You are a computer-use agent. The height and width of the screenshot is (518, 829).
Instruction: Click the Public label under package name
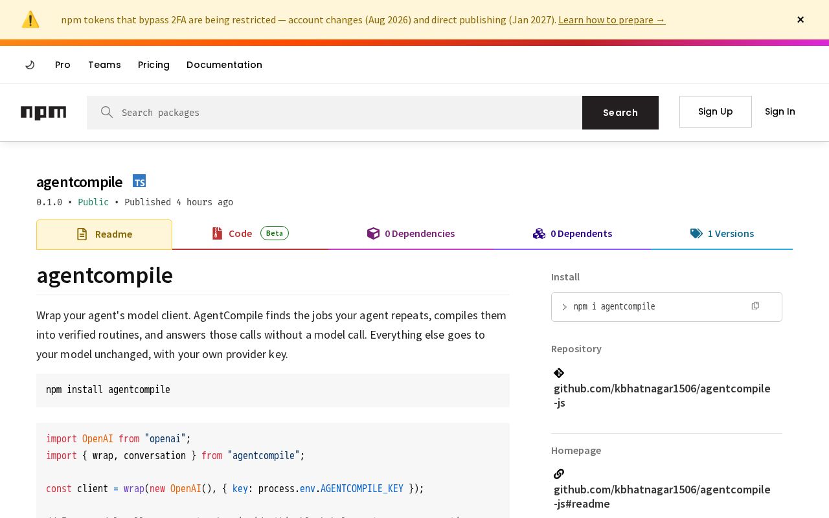(93, 202)
